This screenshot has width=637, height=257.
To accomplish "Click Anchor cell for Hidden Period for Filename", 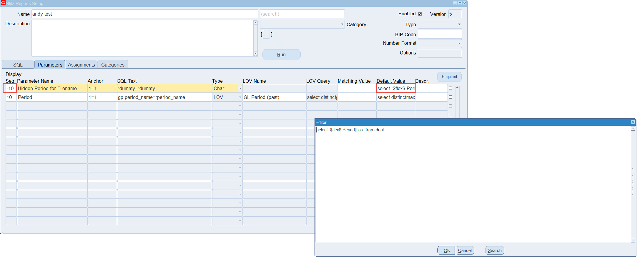I will (102, 88).
